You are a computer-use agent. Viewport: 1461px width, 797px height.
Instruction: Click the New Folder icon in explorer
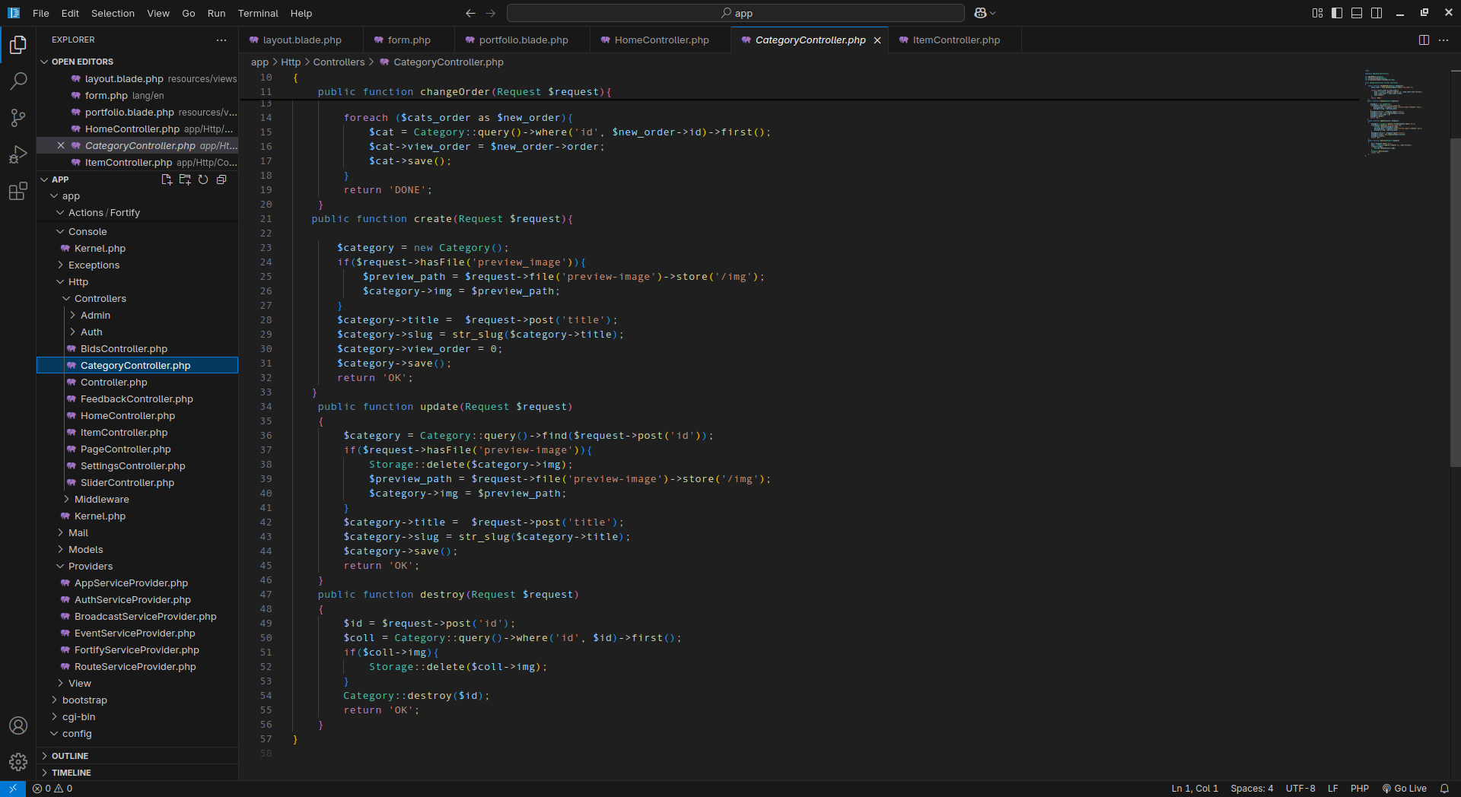point(185,179)
